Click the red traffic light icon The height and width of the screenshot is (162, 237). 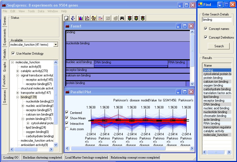tap(129, 18)
